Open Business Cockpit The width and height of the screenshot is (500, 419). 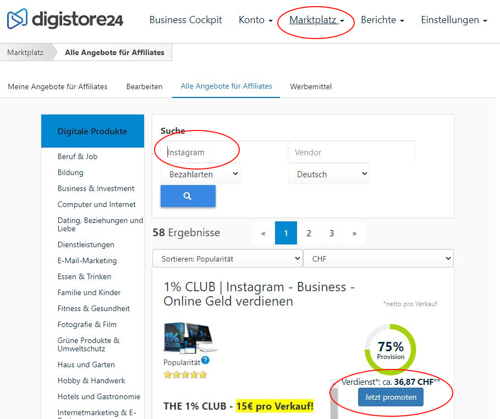(x=185, y=20)
